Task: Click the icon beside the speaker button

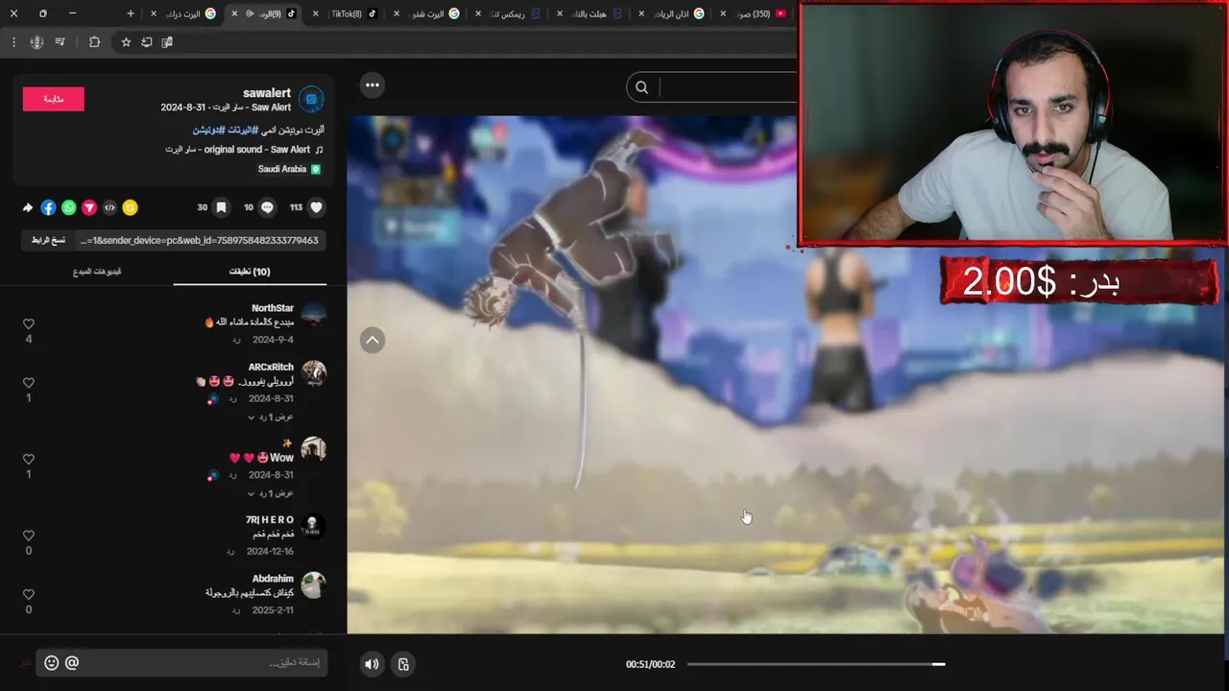Action: [x=403, y=664]
